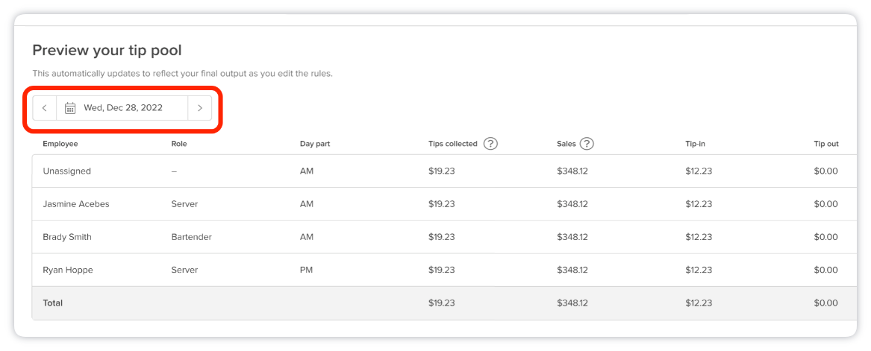Advance to next day with right chevron
This screenshot has height=351, width=871.
click(x=199, y=108)
